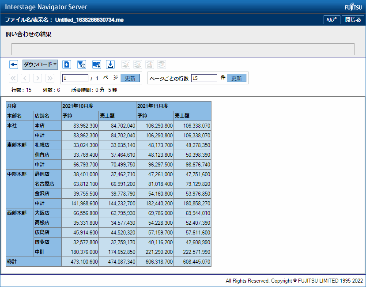Click the value 182,440,200
Viewport: 366px width, 287px height.
[159, 204]
